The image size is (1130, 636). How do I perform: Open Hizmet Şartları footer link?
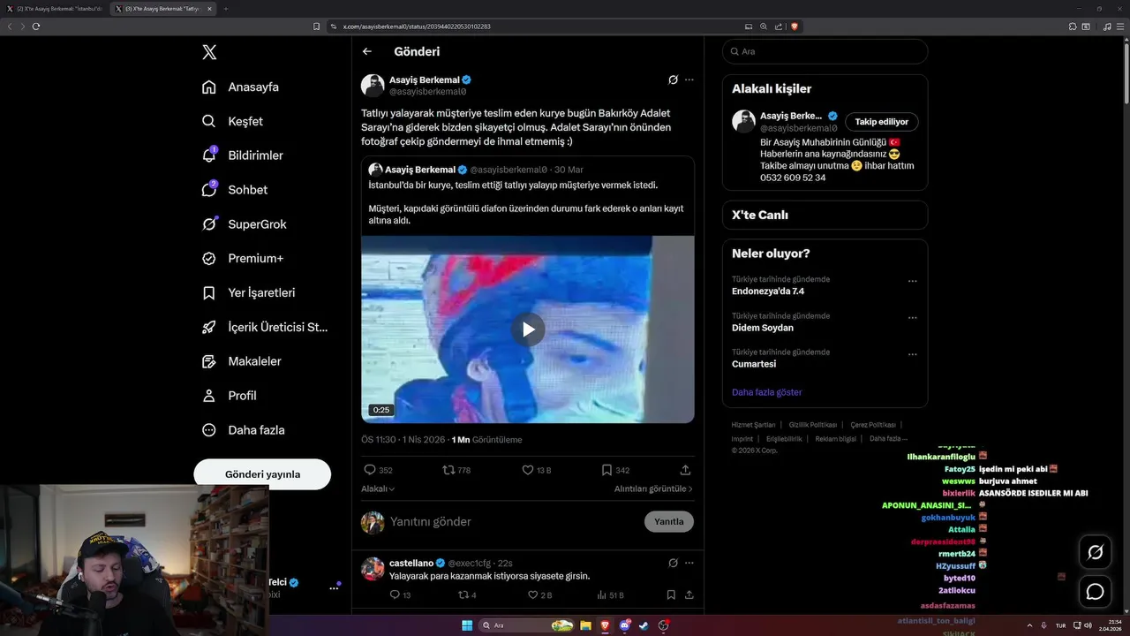click(753, 425)
